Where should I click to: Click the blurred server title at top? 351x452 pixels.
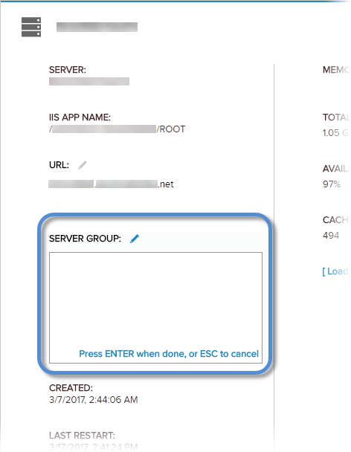click(x=97, y=27)
